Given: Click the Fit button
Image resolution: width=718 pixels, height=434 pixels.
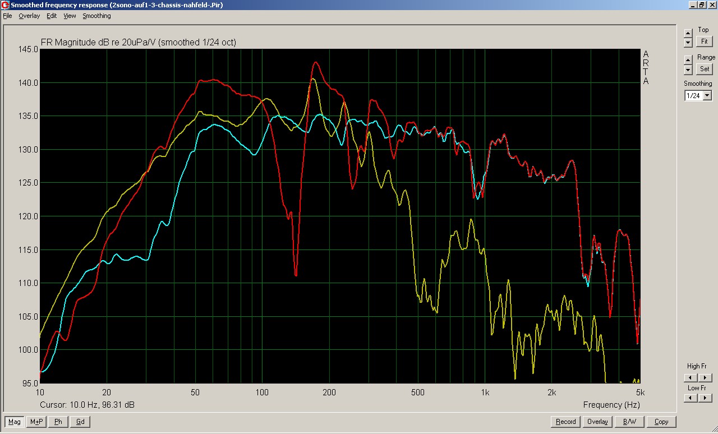Looking at the screenshot, I should coord(704,41).
